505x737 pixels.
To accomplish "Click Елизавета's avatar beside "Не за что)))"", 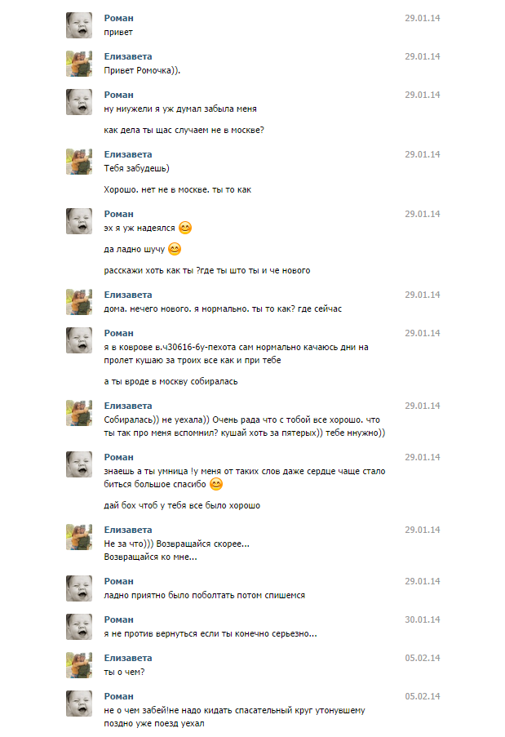I will click(x=79, y=537).
